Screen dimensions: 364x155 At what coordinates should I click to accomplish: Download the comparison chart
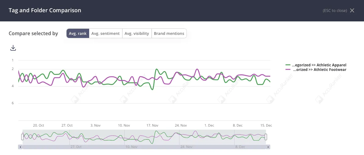13,48
